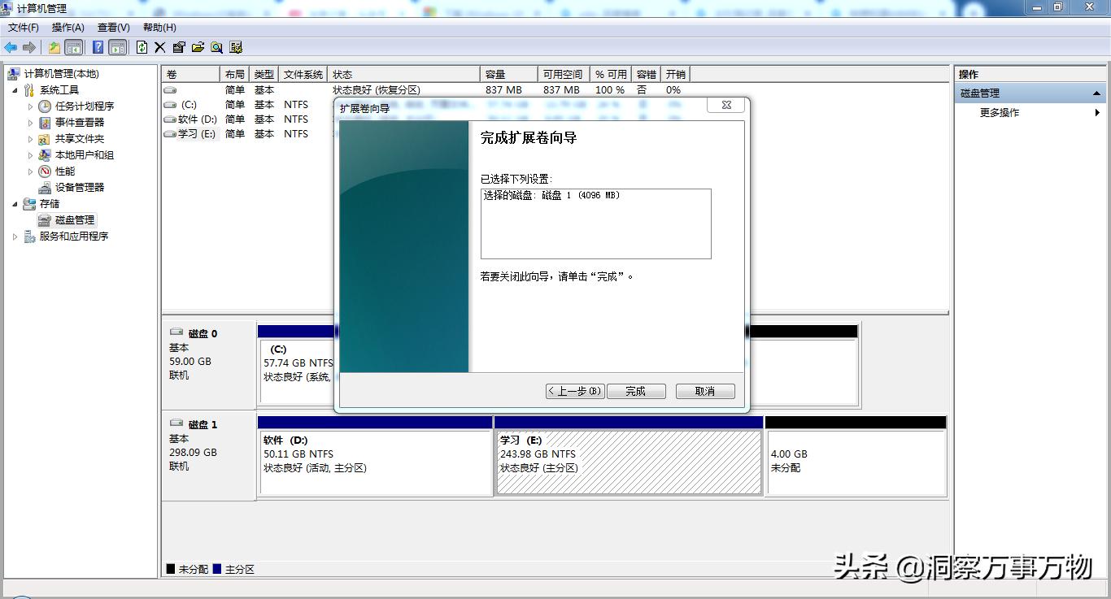Click the X delete partition toolbar icon
The width and height of the screenshot is (1111, 599).
161,46
